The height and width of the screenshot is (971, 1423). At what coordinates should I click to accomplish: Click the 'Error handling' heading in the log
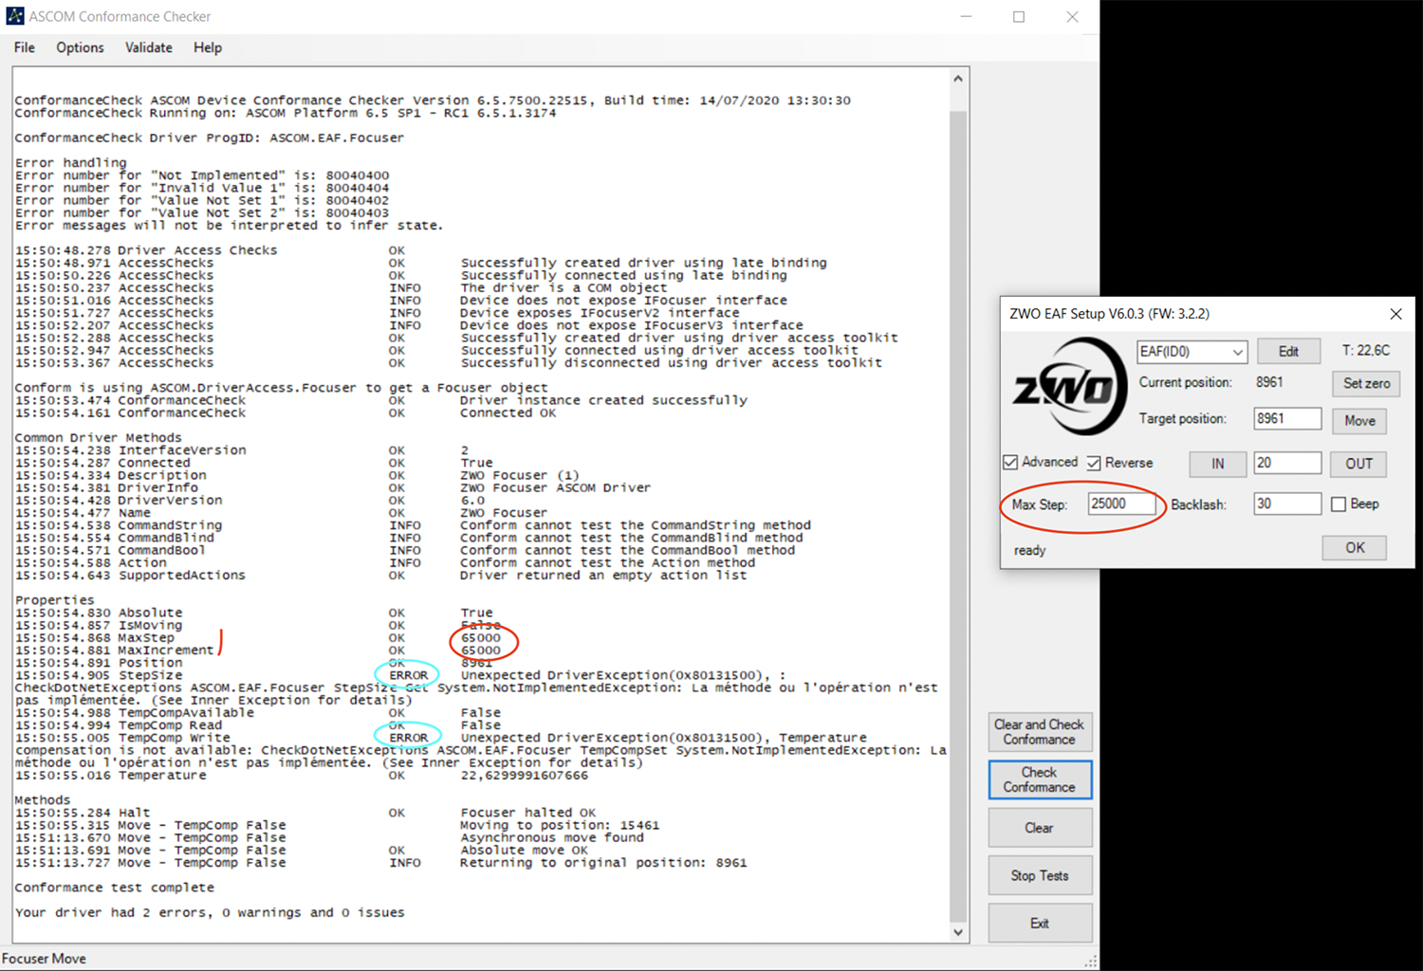(70, 163)
